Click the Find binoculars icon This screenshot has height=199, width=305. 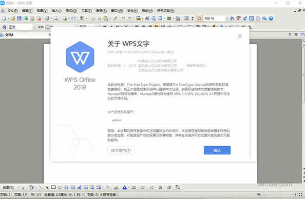click(x=232, y=18)
